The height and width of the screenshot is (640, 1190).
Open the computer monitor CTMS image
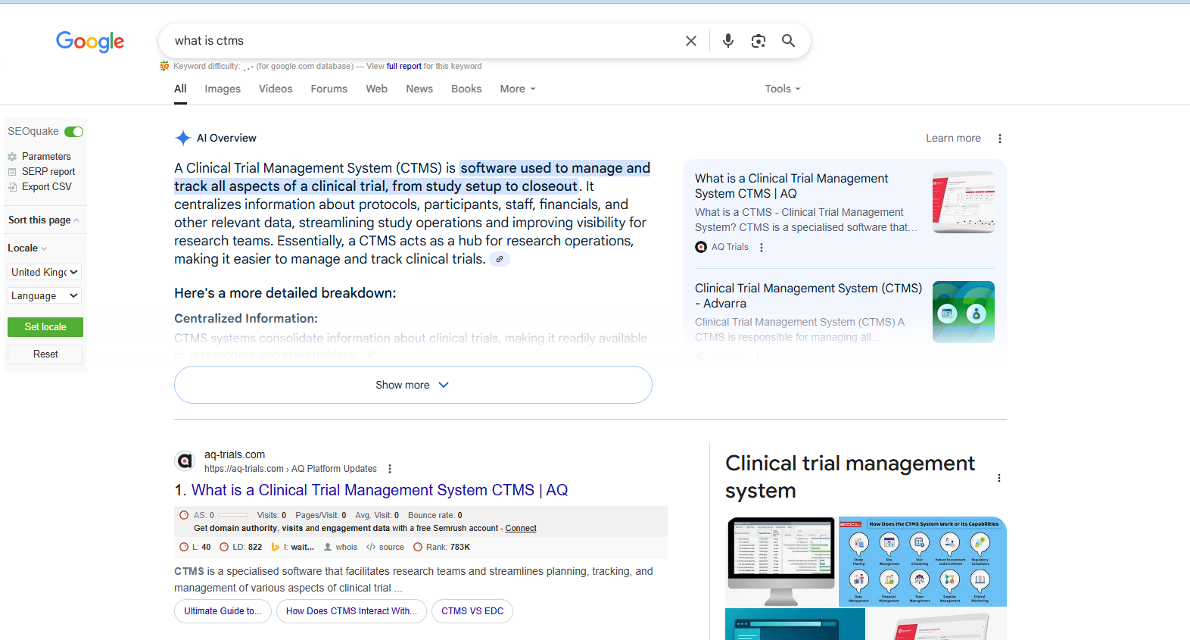coord(780,562)
